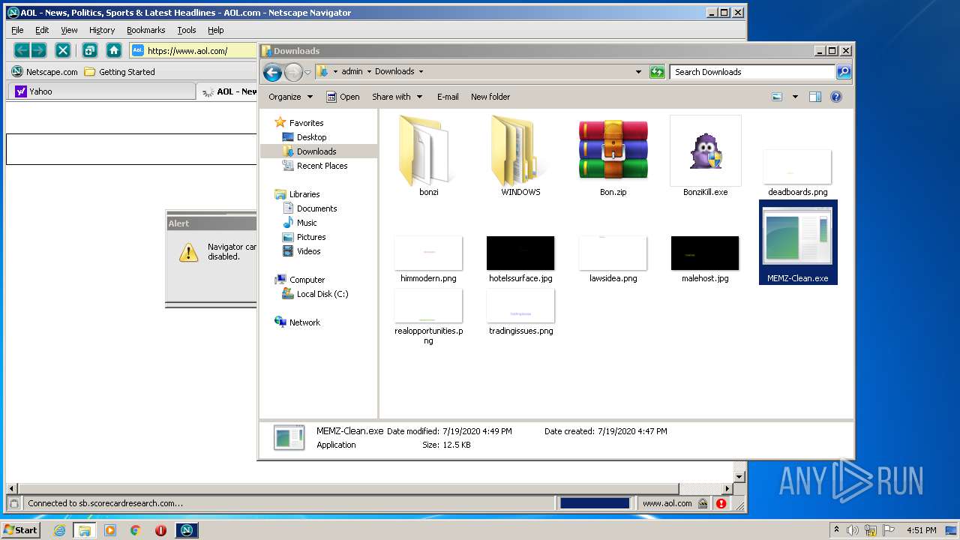Screen dimensions: 960x540
Task: Expand the Downloads path breadcrumb arrow
Action: tap(421, 72)
